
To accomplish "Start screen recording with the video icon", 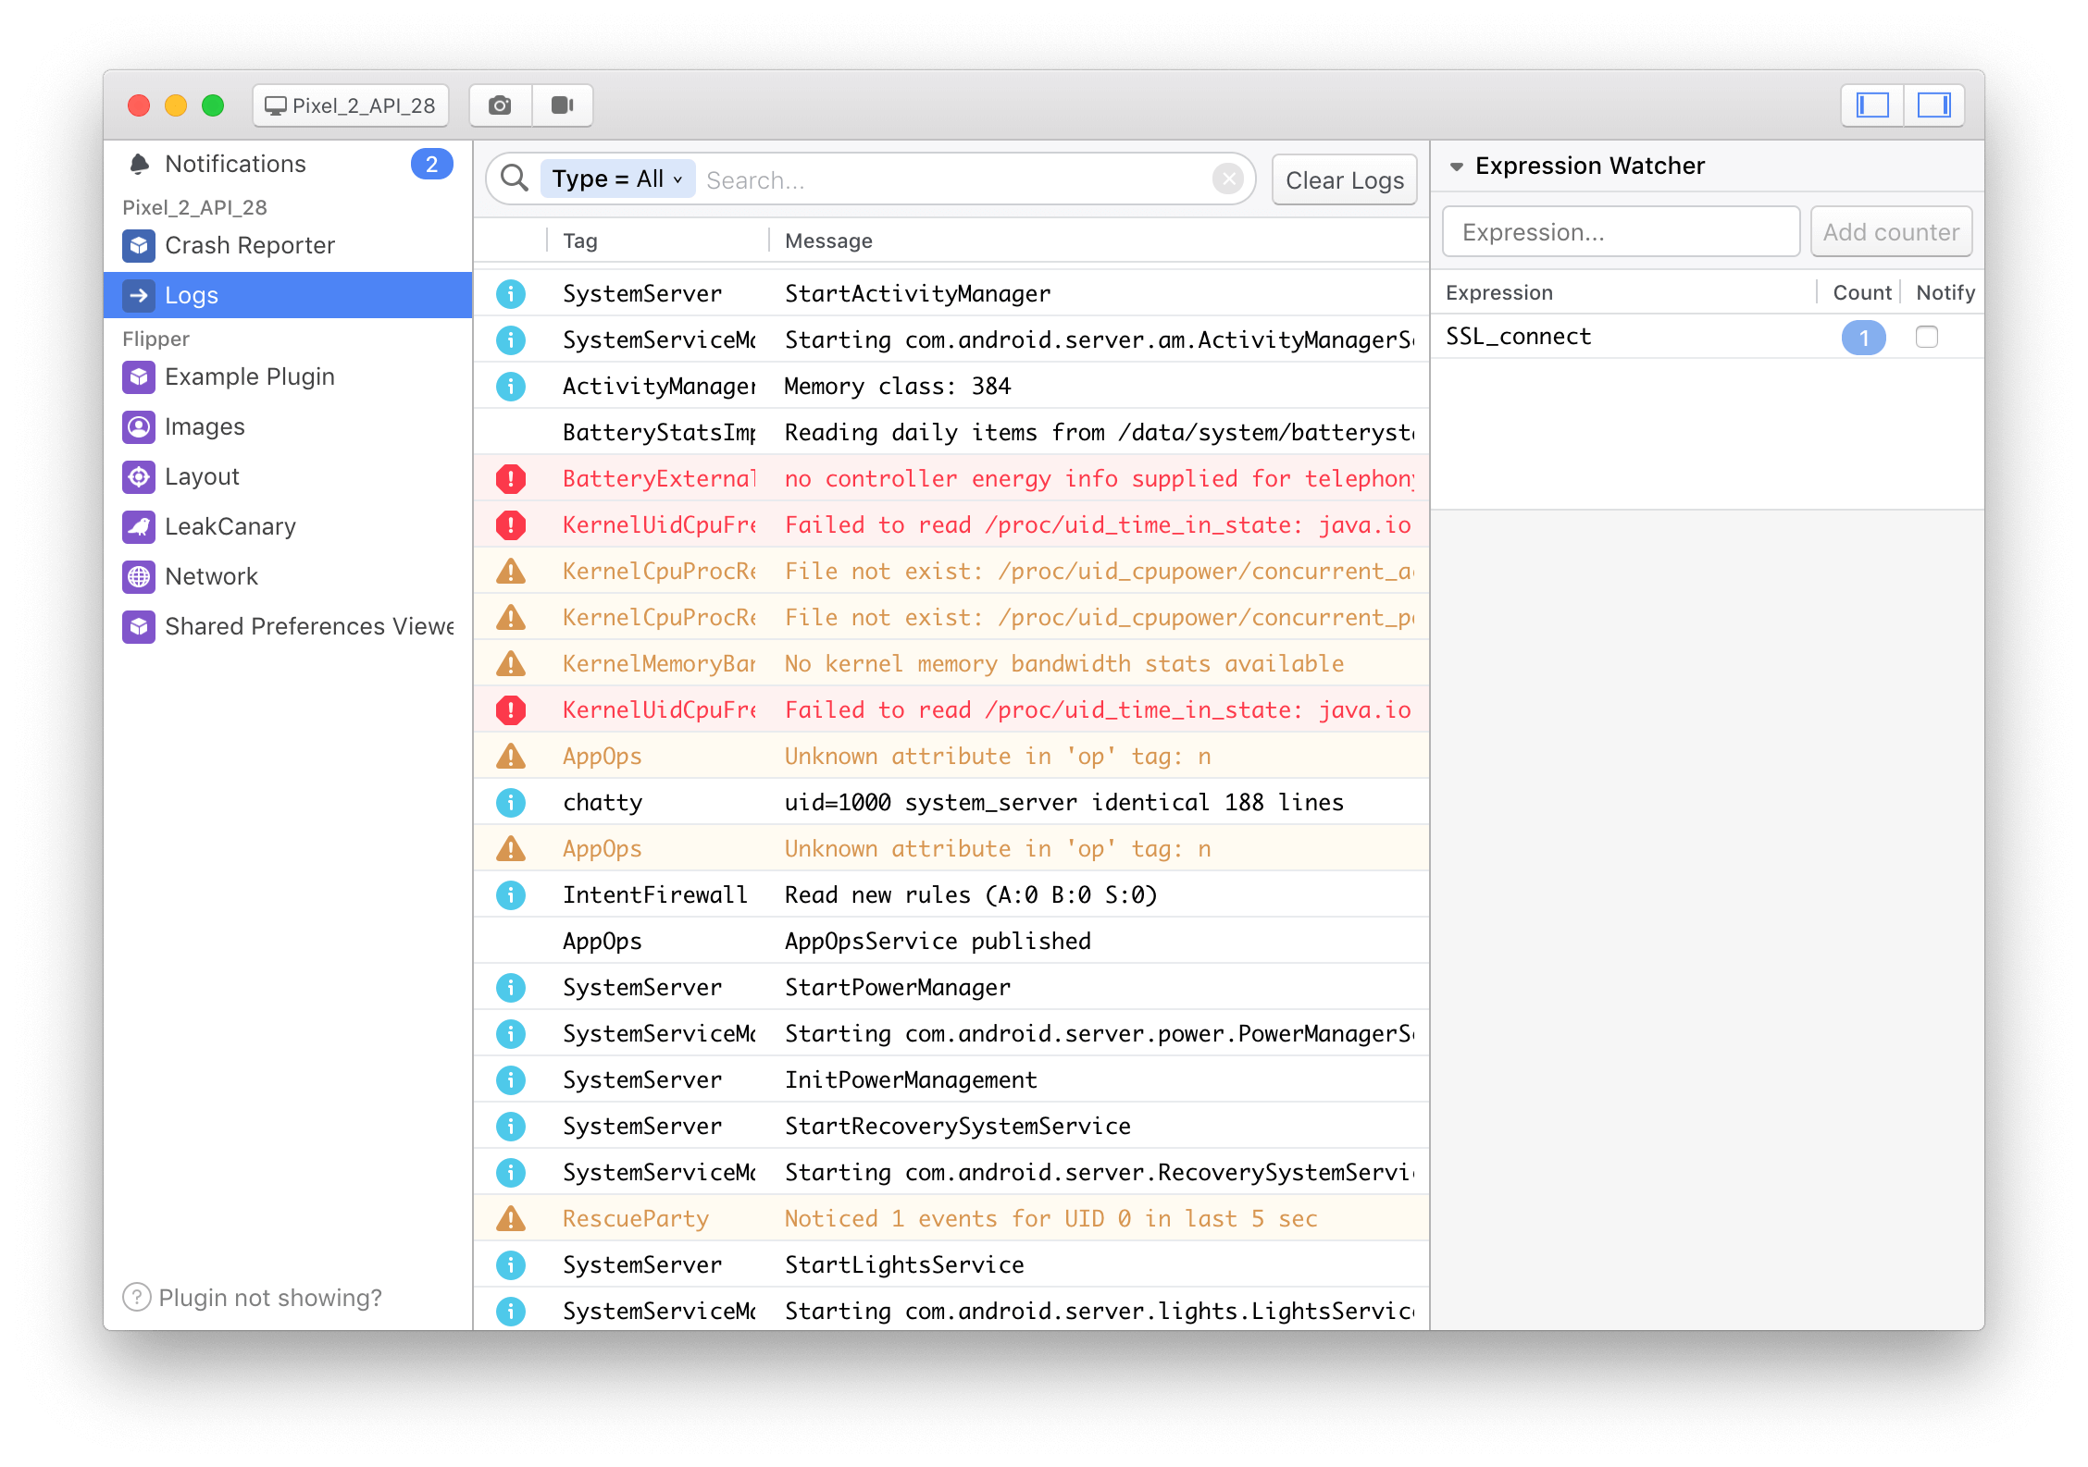I will pos(563,105).
